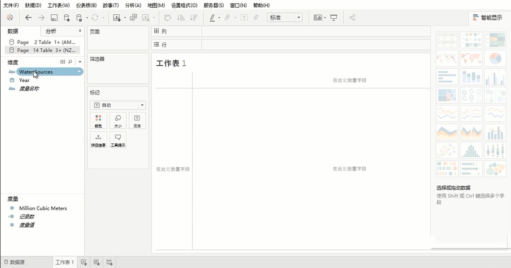
Task: Switch to the 分析 pane tab
Action: click(51, 31)
